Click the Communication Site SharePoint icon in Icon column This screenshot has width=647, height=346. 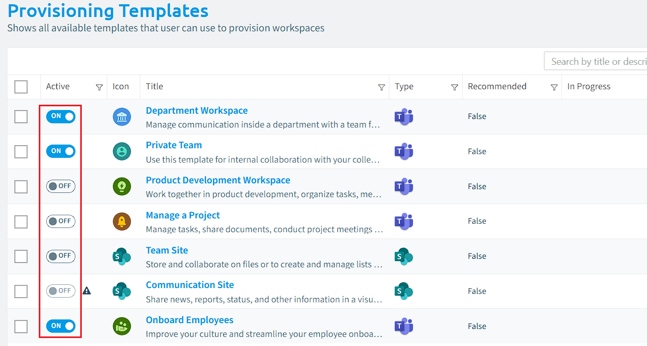pyautogui.click(x=122, y=291)
